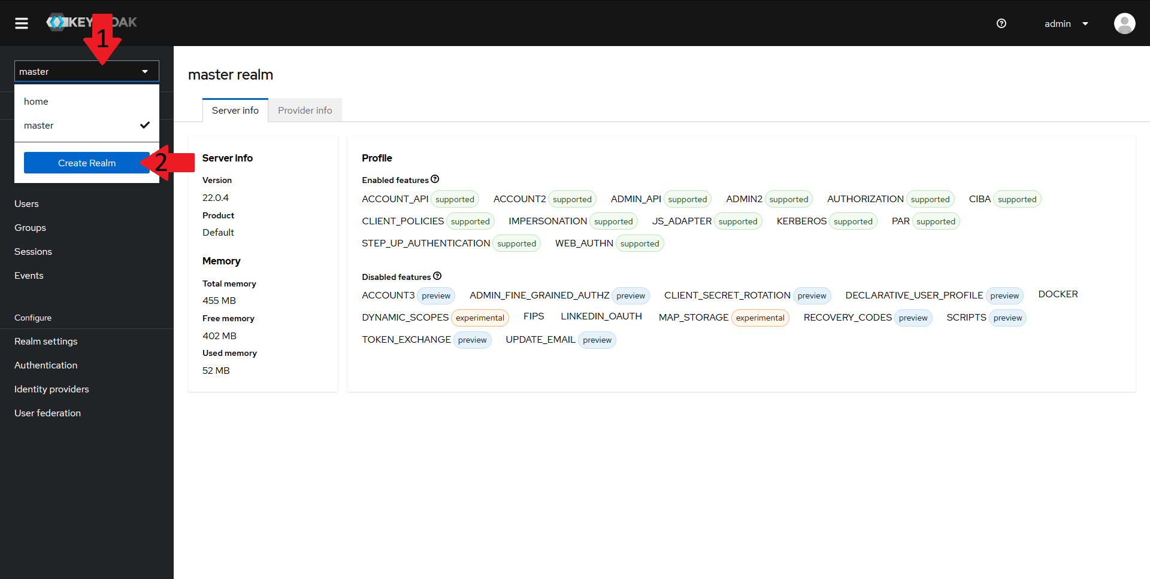
Task: Open the admin user dropdown
Action: [x=1066, y=24]
